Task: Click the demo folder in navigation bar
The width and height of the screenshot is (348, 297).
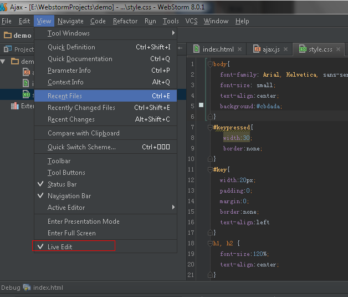Action: (x=18, y=35)
